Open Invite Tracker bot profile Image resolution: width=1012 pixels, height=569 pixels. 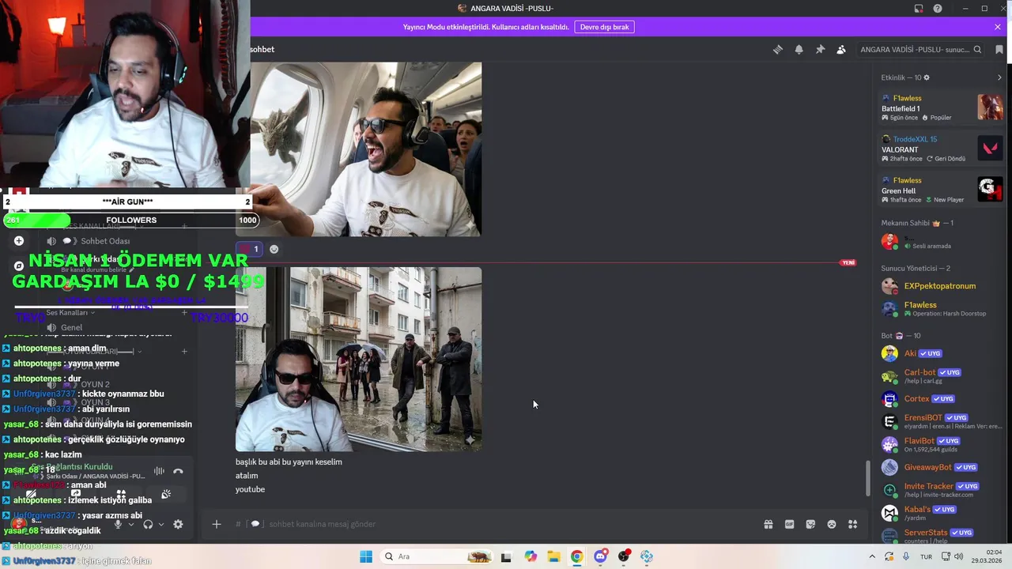[x=941, y=490]
